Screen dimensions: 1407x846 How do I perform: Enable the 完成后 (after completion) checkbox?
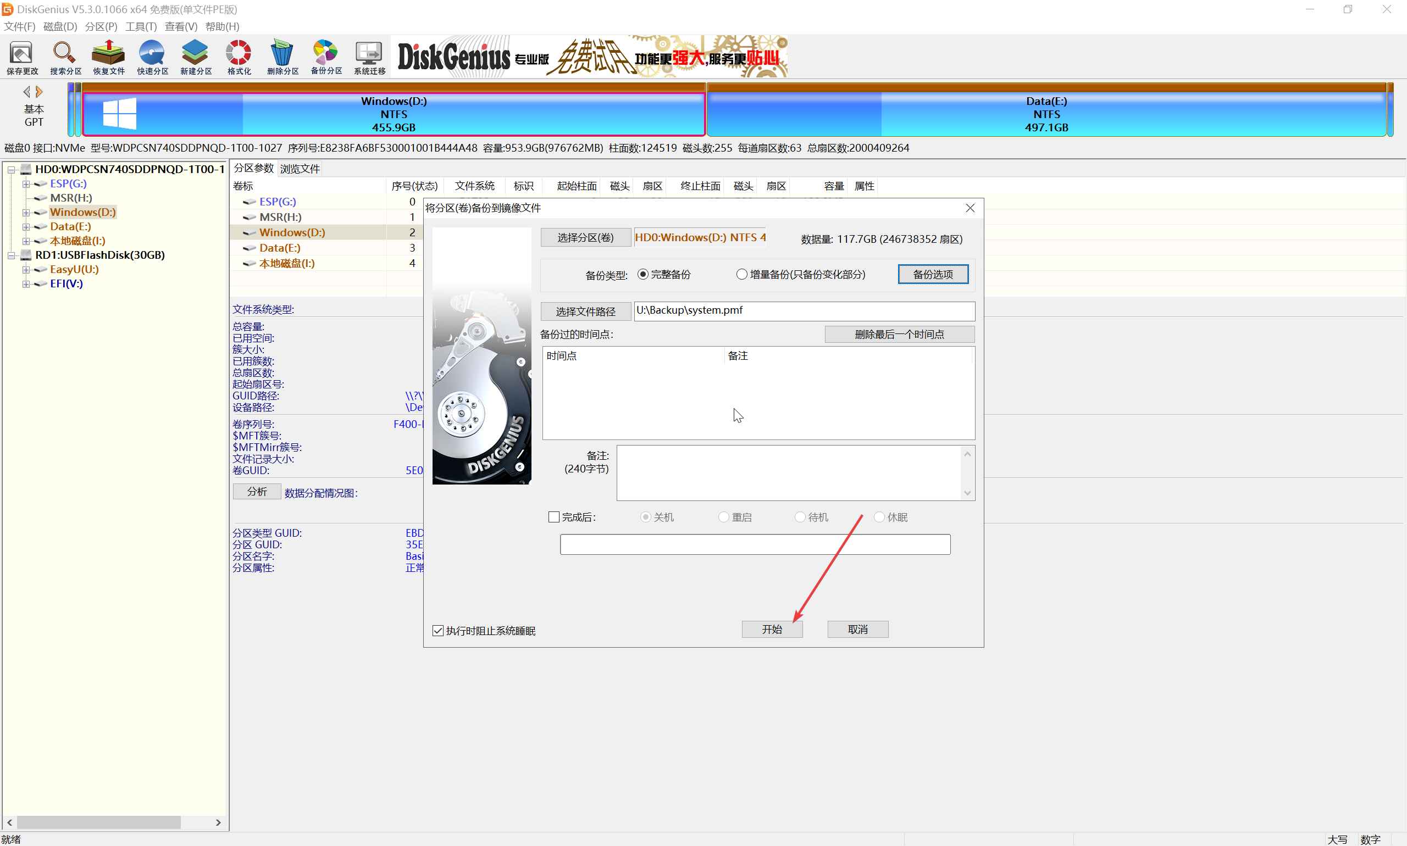click(x=554, y=517)
